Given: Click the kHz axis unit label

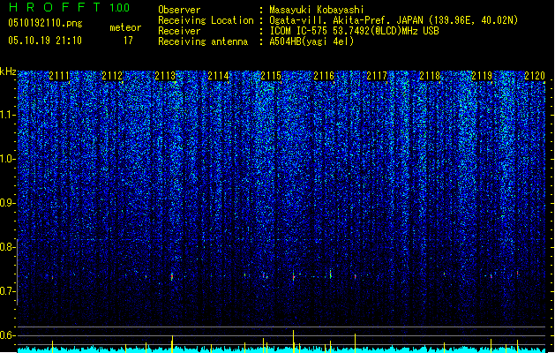Looking at the screenshot, I should coord(8,71).
